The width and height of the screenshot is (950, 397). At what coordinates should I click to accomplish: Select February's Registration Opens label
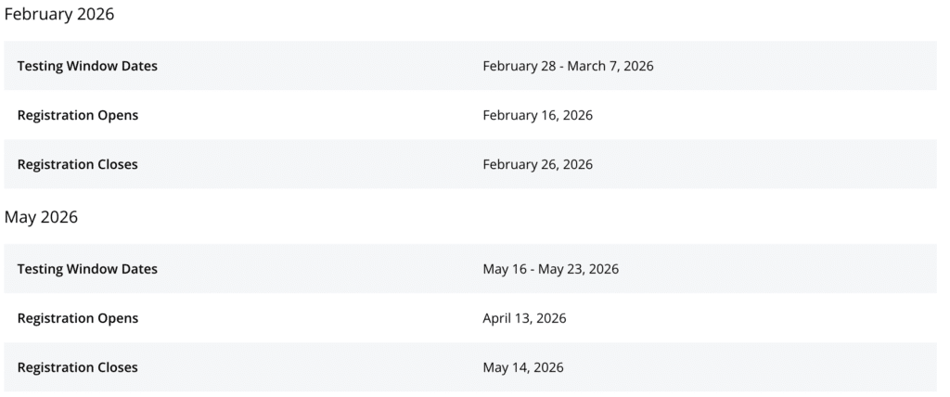click(78, 115)
